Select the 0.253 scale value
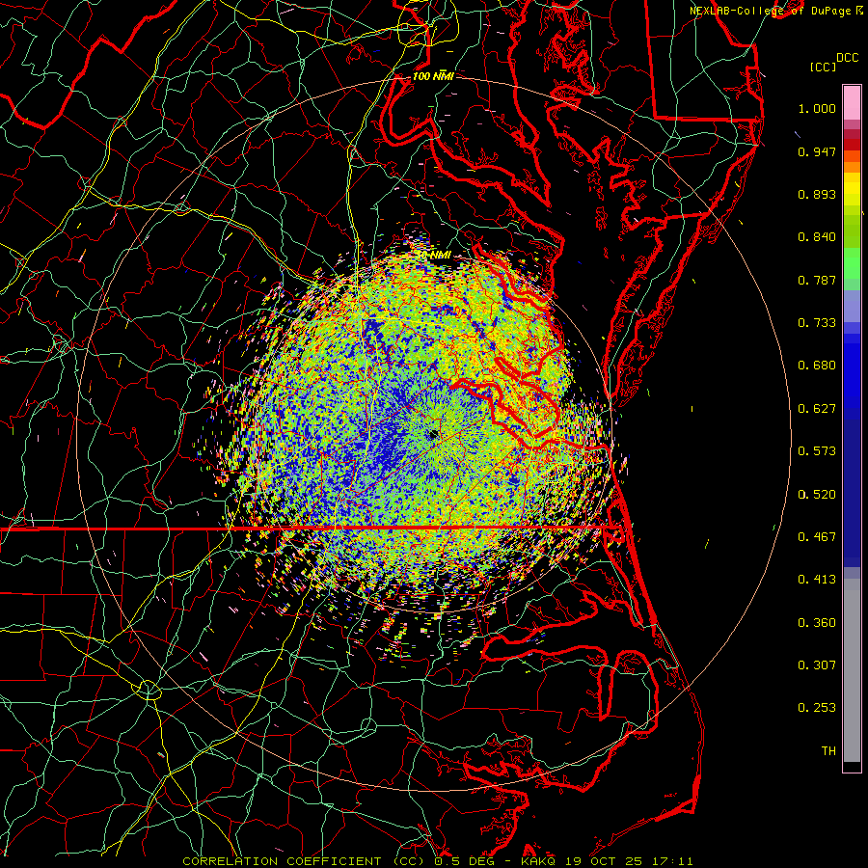This screenshot has height=868, width=868. click(x=817, y=708)
